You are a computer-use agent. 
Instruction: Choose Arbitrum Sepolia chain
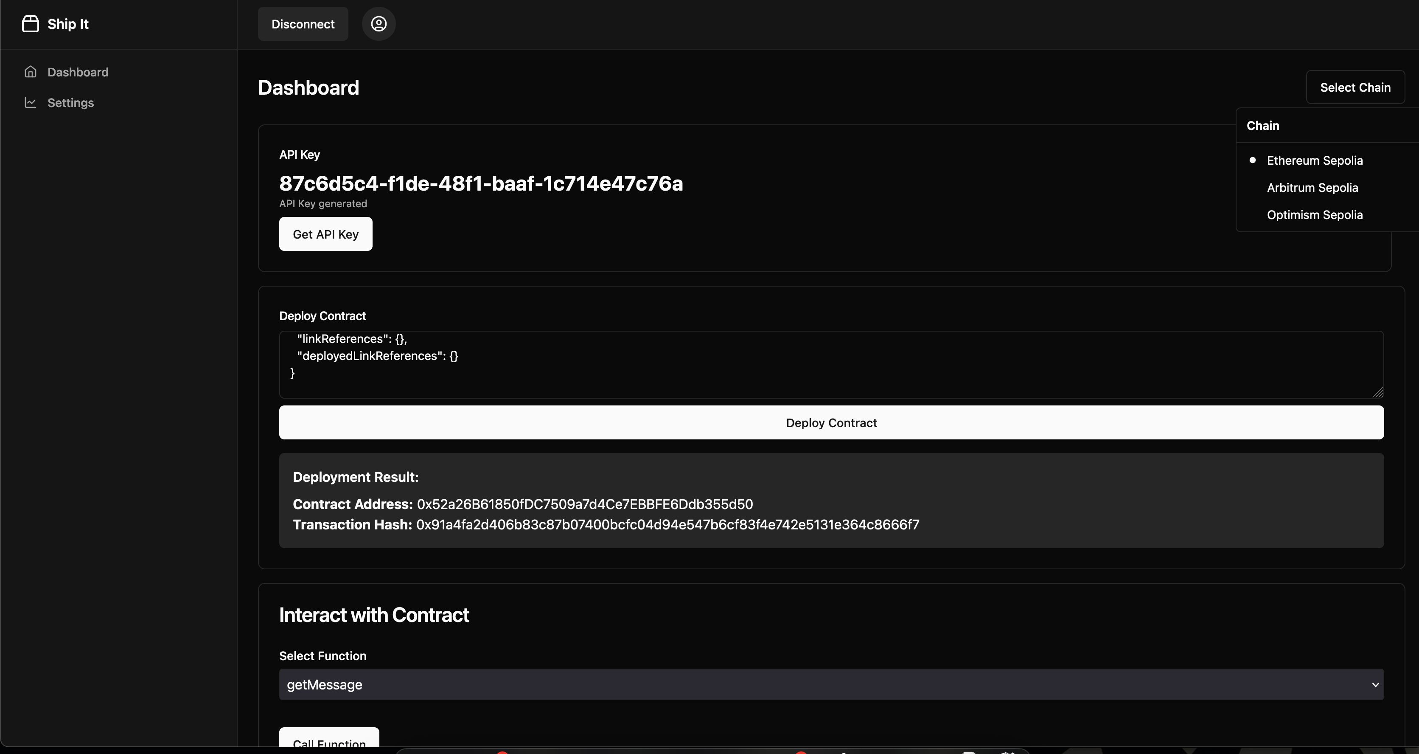(1312, 187)
